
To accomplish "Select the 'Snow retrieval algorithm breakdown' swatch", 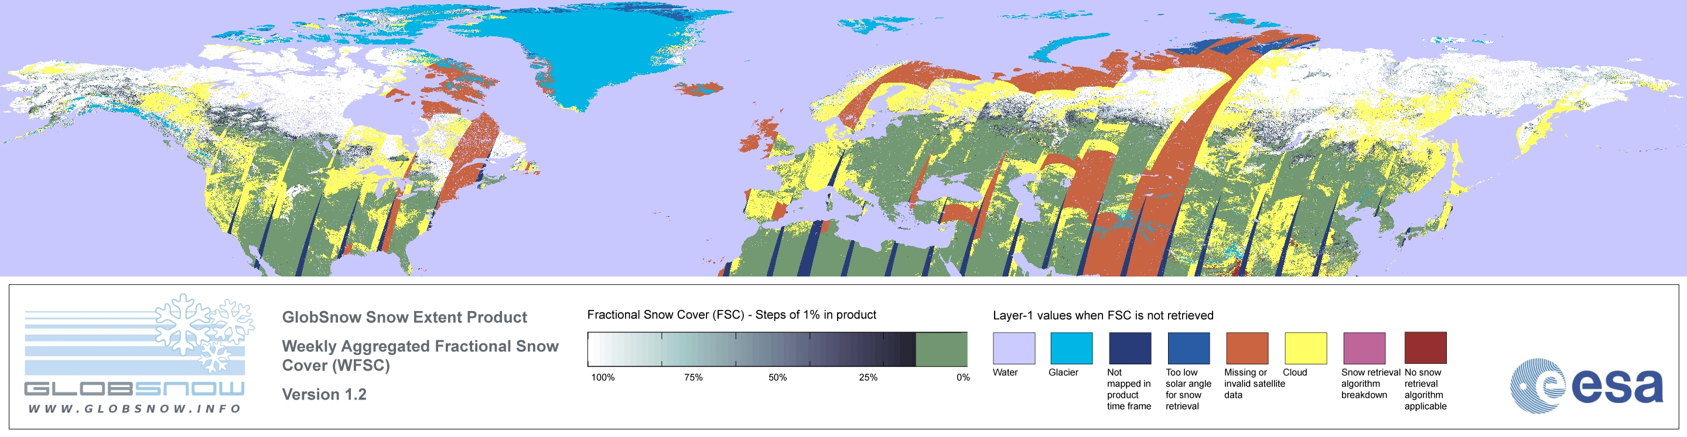I will [1364, 348].
